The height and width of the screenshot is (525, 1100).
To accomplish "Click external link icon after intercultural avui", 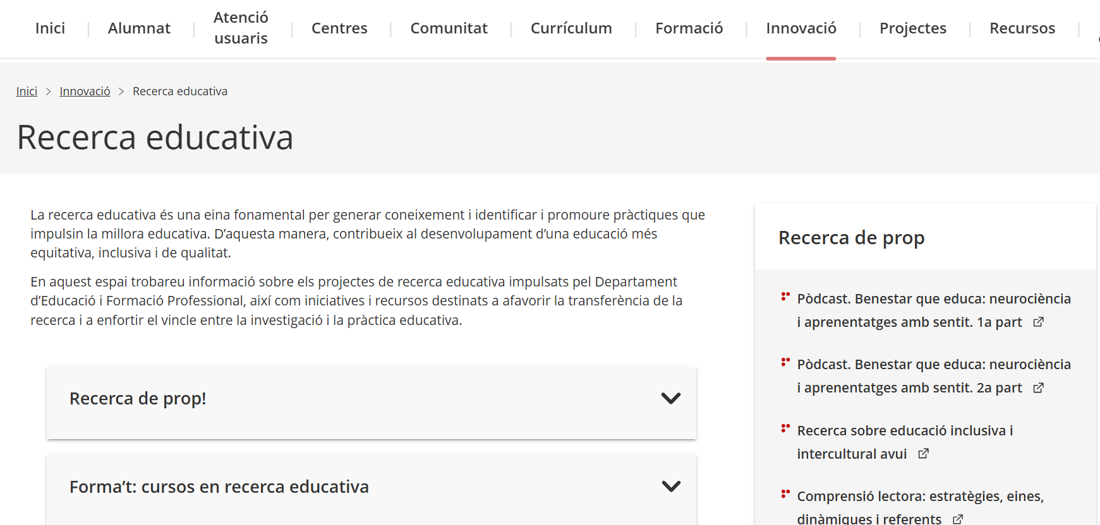I will click(923, 454).
